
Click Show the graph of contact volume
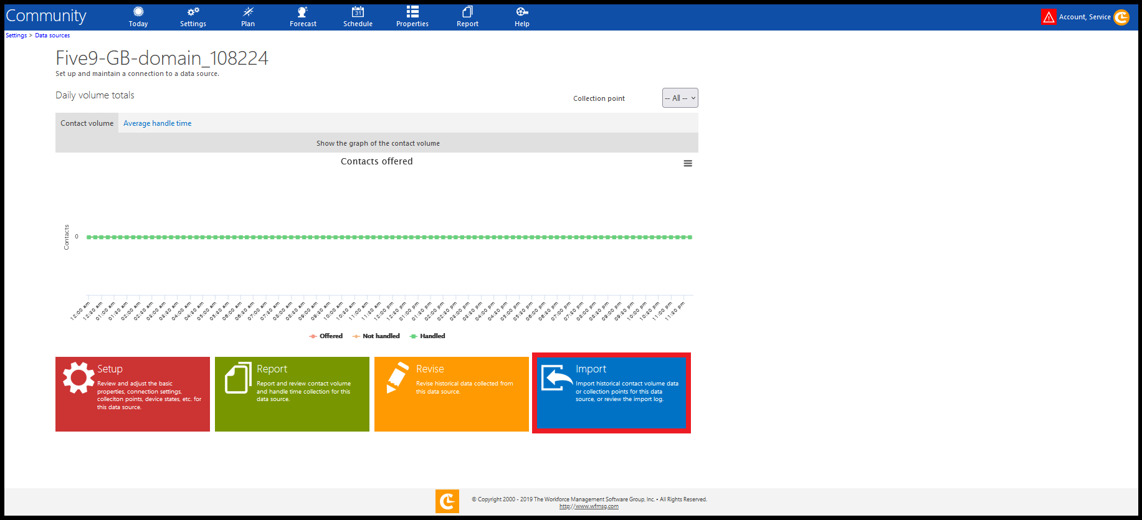377,143
